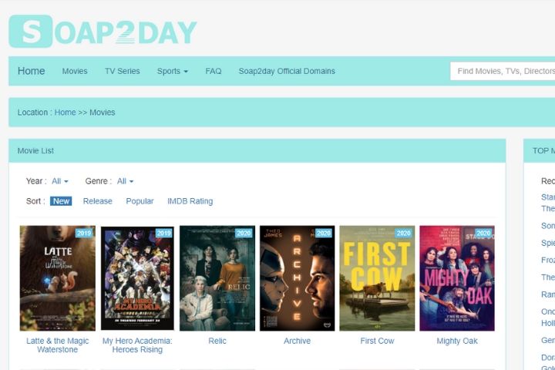Sort movies by IMDB Rating
The image size is (555, 370).
190,201
